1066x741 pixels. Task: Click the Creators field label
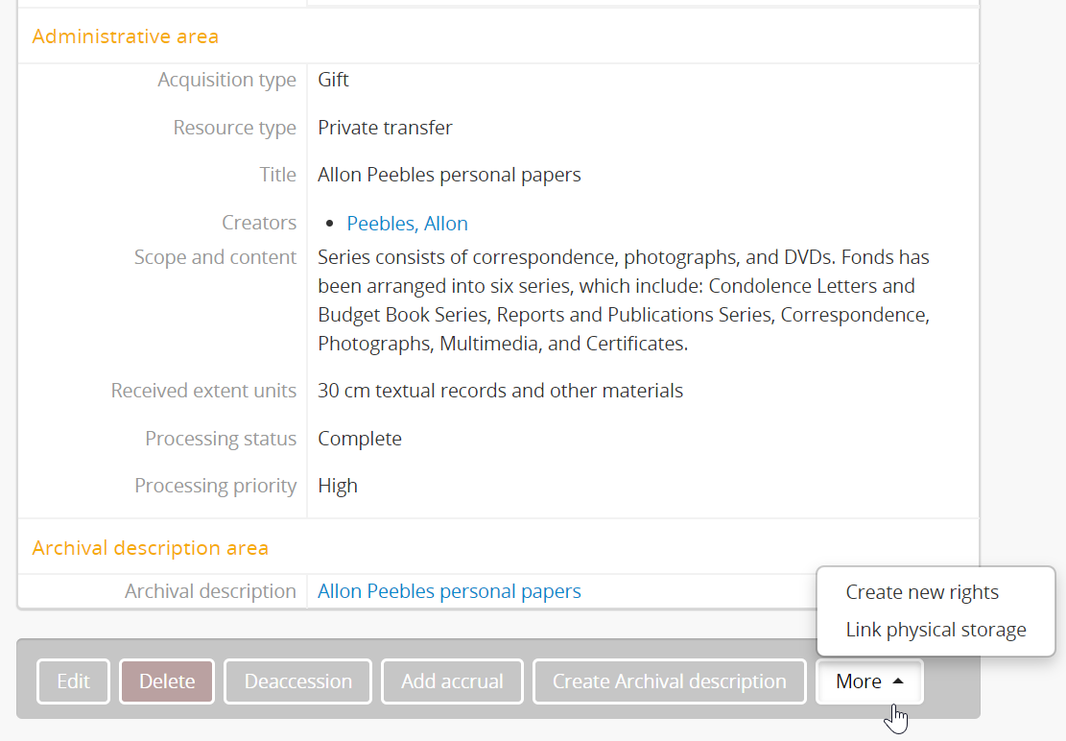pyautogui.click(x=259, y=223)
